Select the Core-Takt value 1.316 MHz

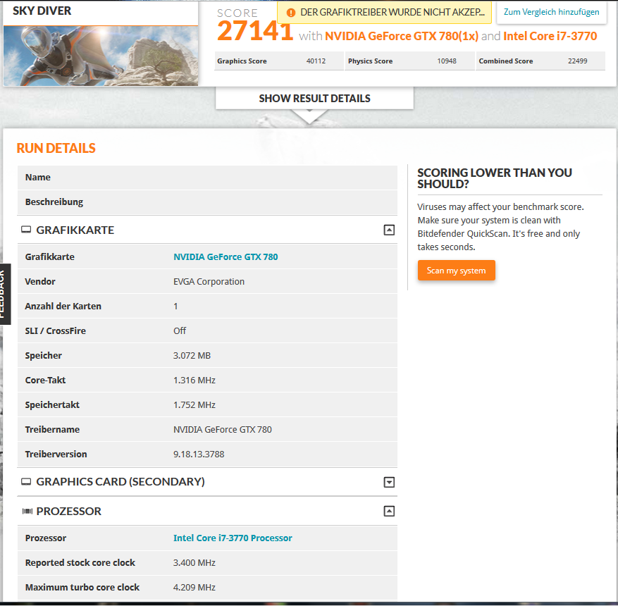pyautogui.click(x=194, y=381)
